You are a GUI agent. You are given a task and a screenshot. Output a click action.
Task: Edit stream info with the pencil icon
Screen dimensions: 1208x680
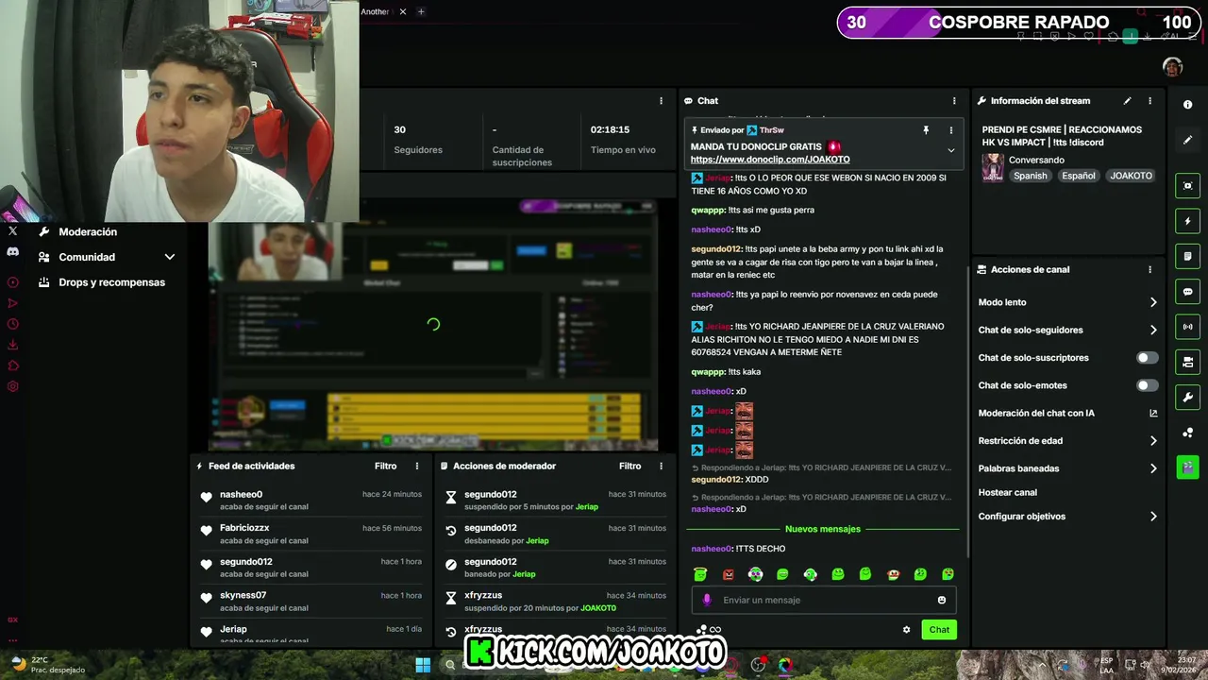click(x=1127, y=101)
